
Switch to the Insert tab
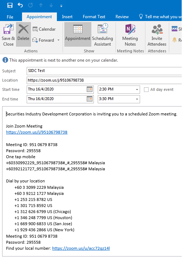click(67, 17)
